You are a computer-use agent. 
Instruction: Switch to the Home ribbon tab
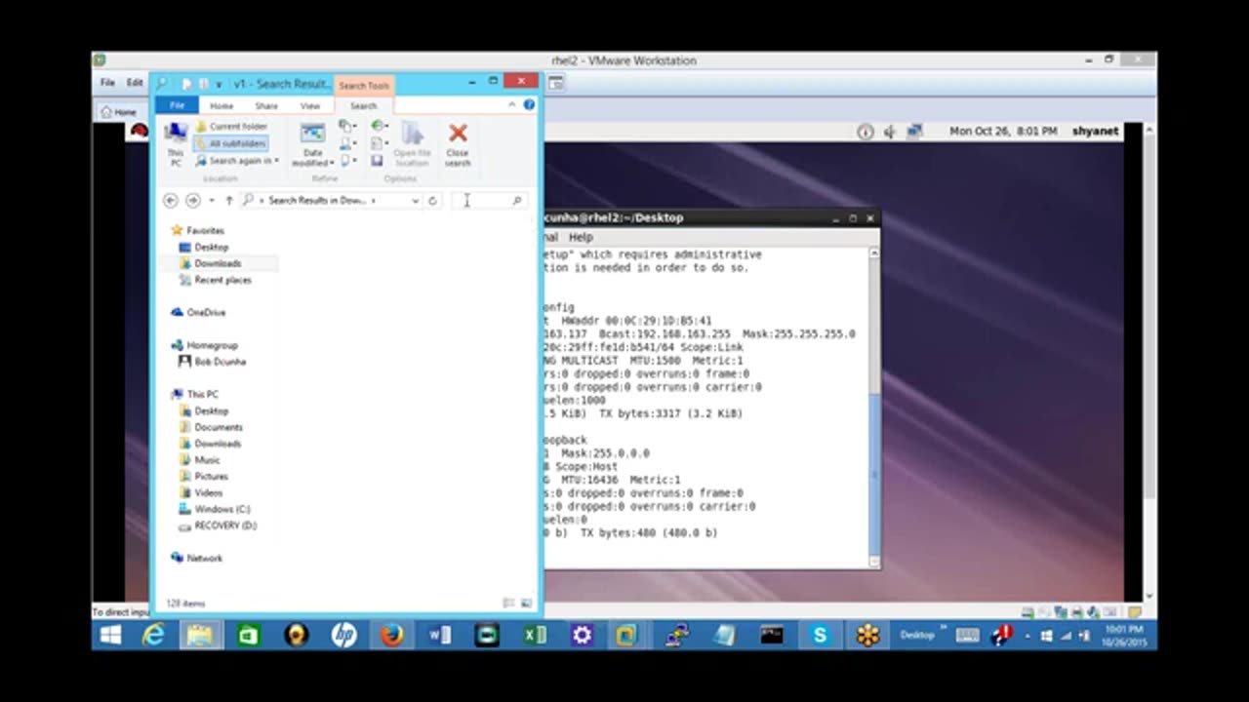(222, 105)
